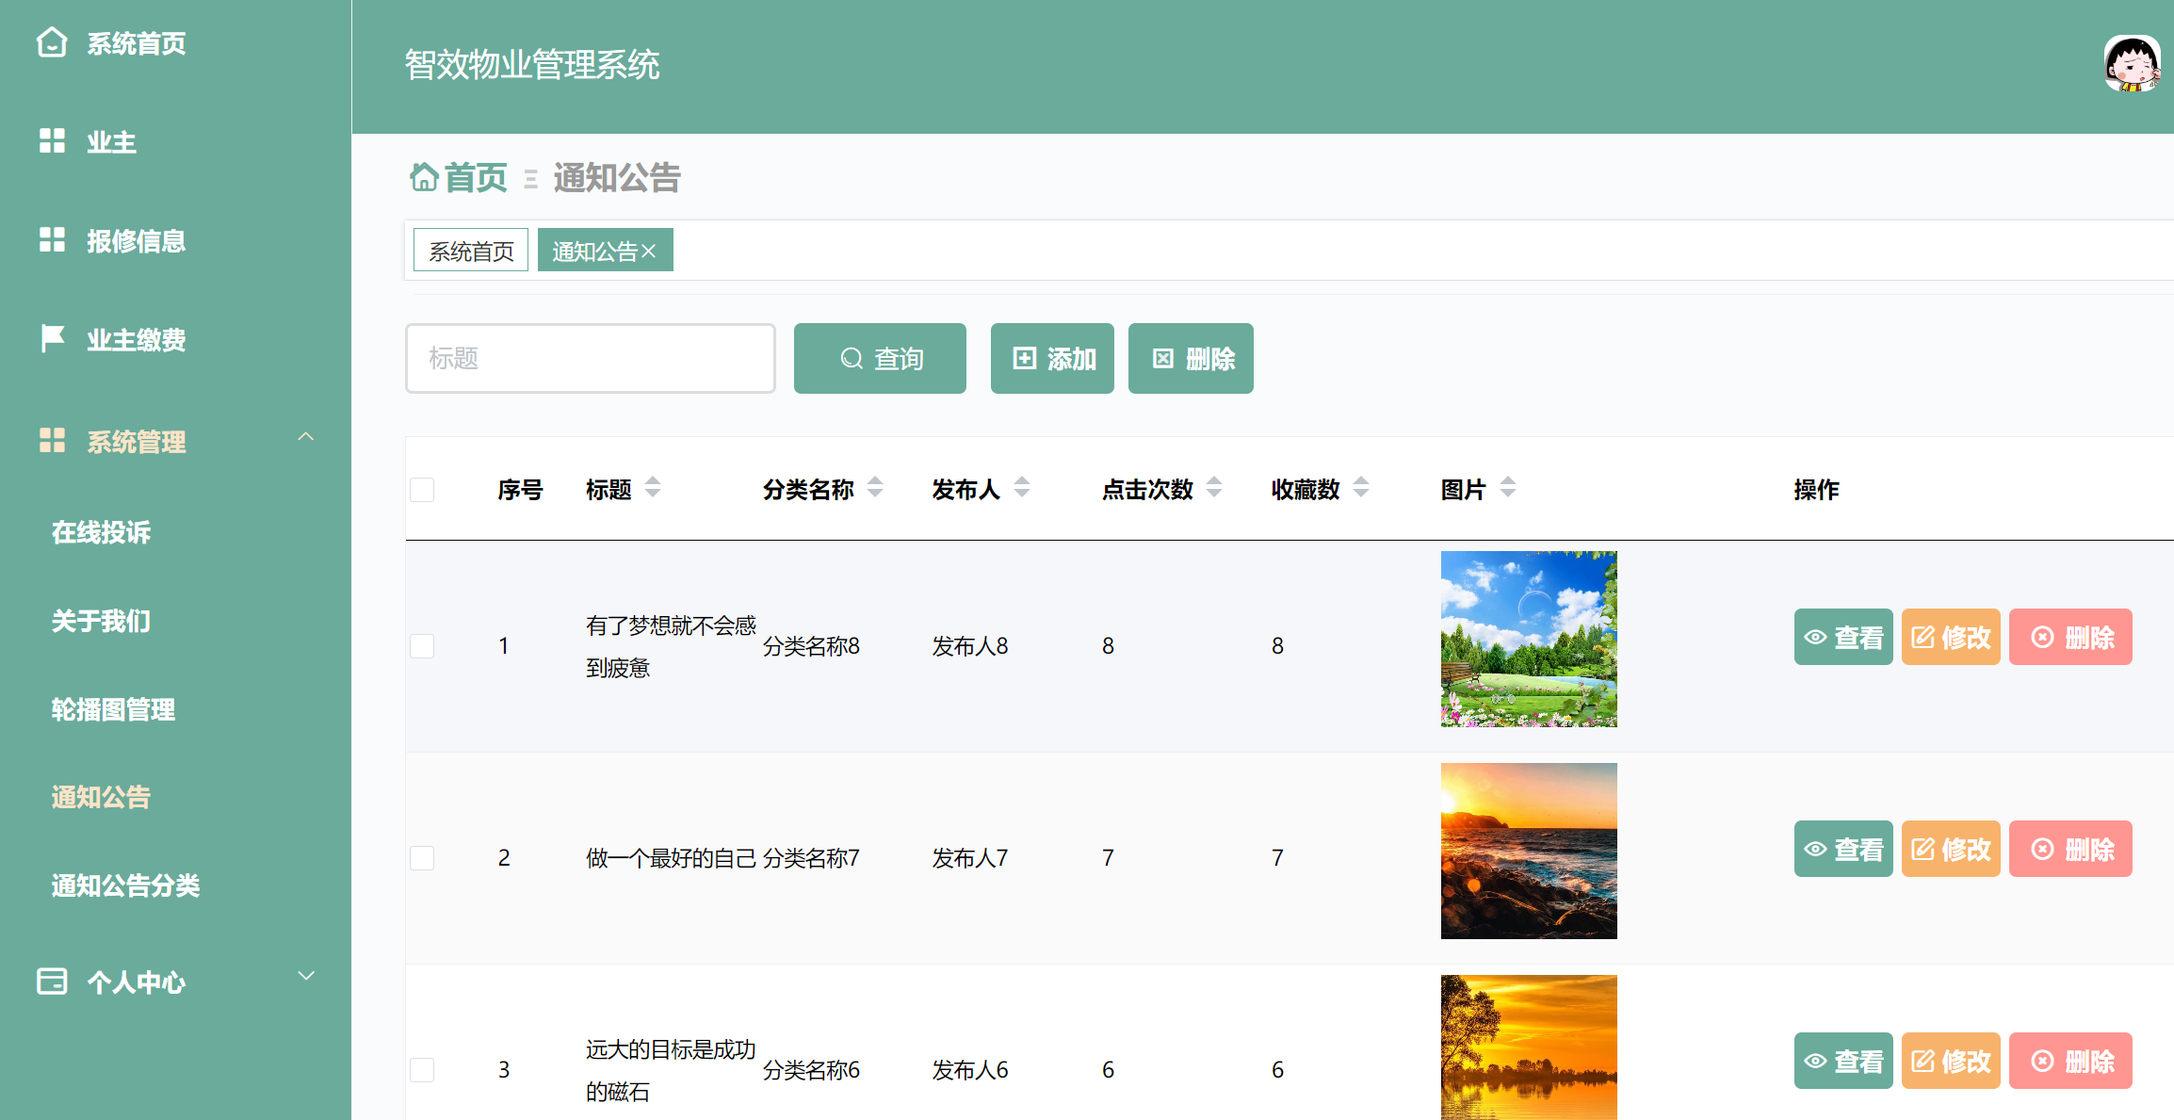Image resolution: width=2174 pixels, height=1120 pixels.
Task: Sort by the 分类名称 column arrows
Action: pyautogui.click(x=875, y=488)
